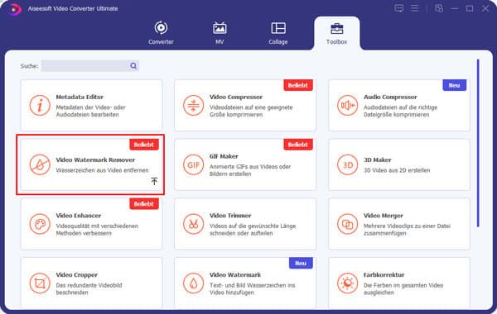Open the feedback chat icon in title bar
Screen dimensions: 497x314
[x=398, y=8]
